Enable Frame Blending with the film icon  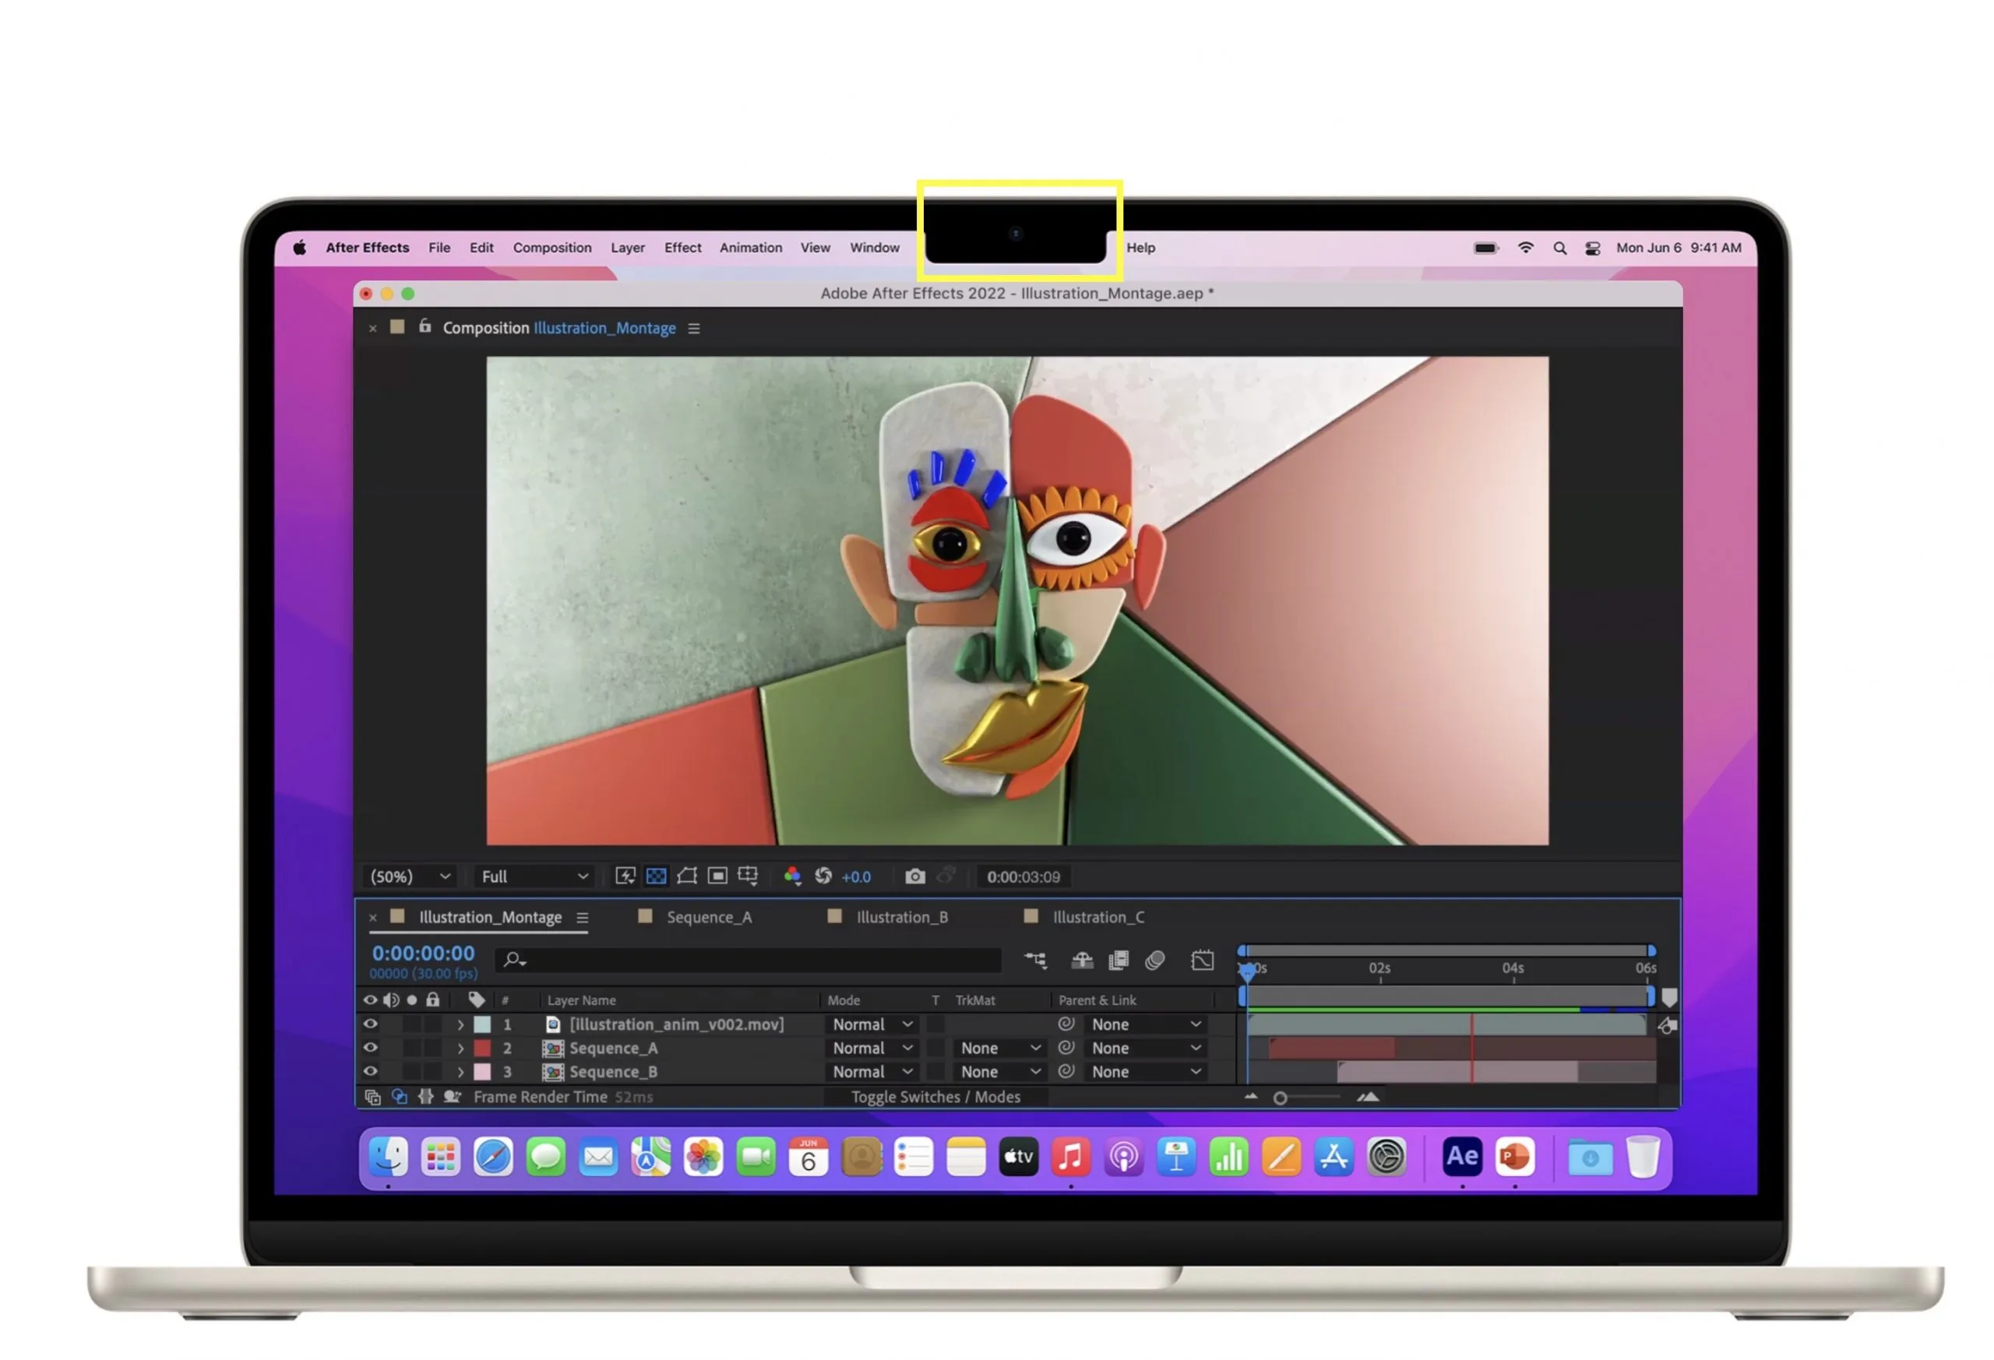coord(1118,960)
